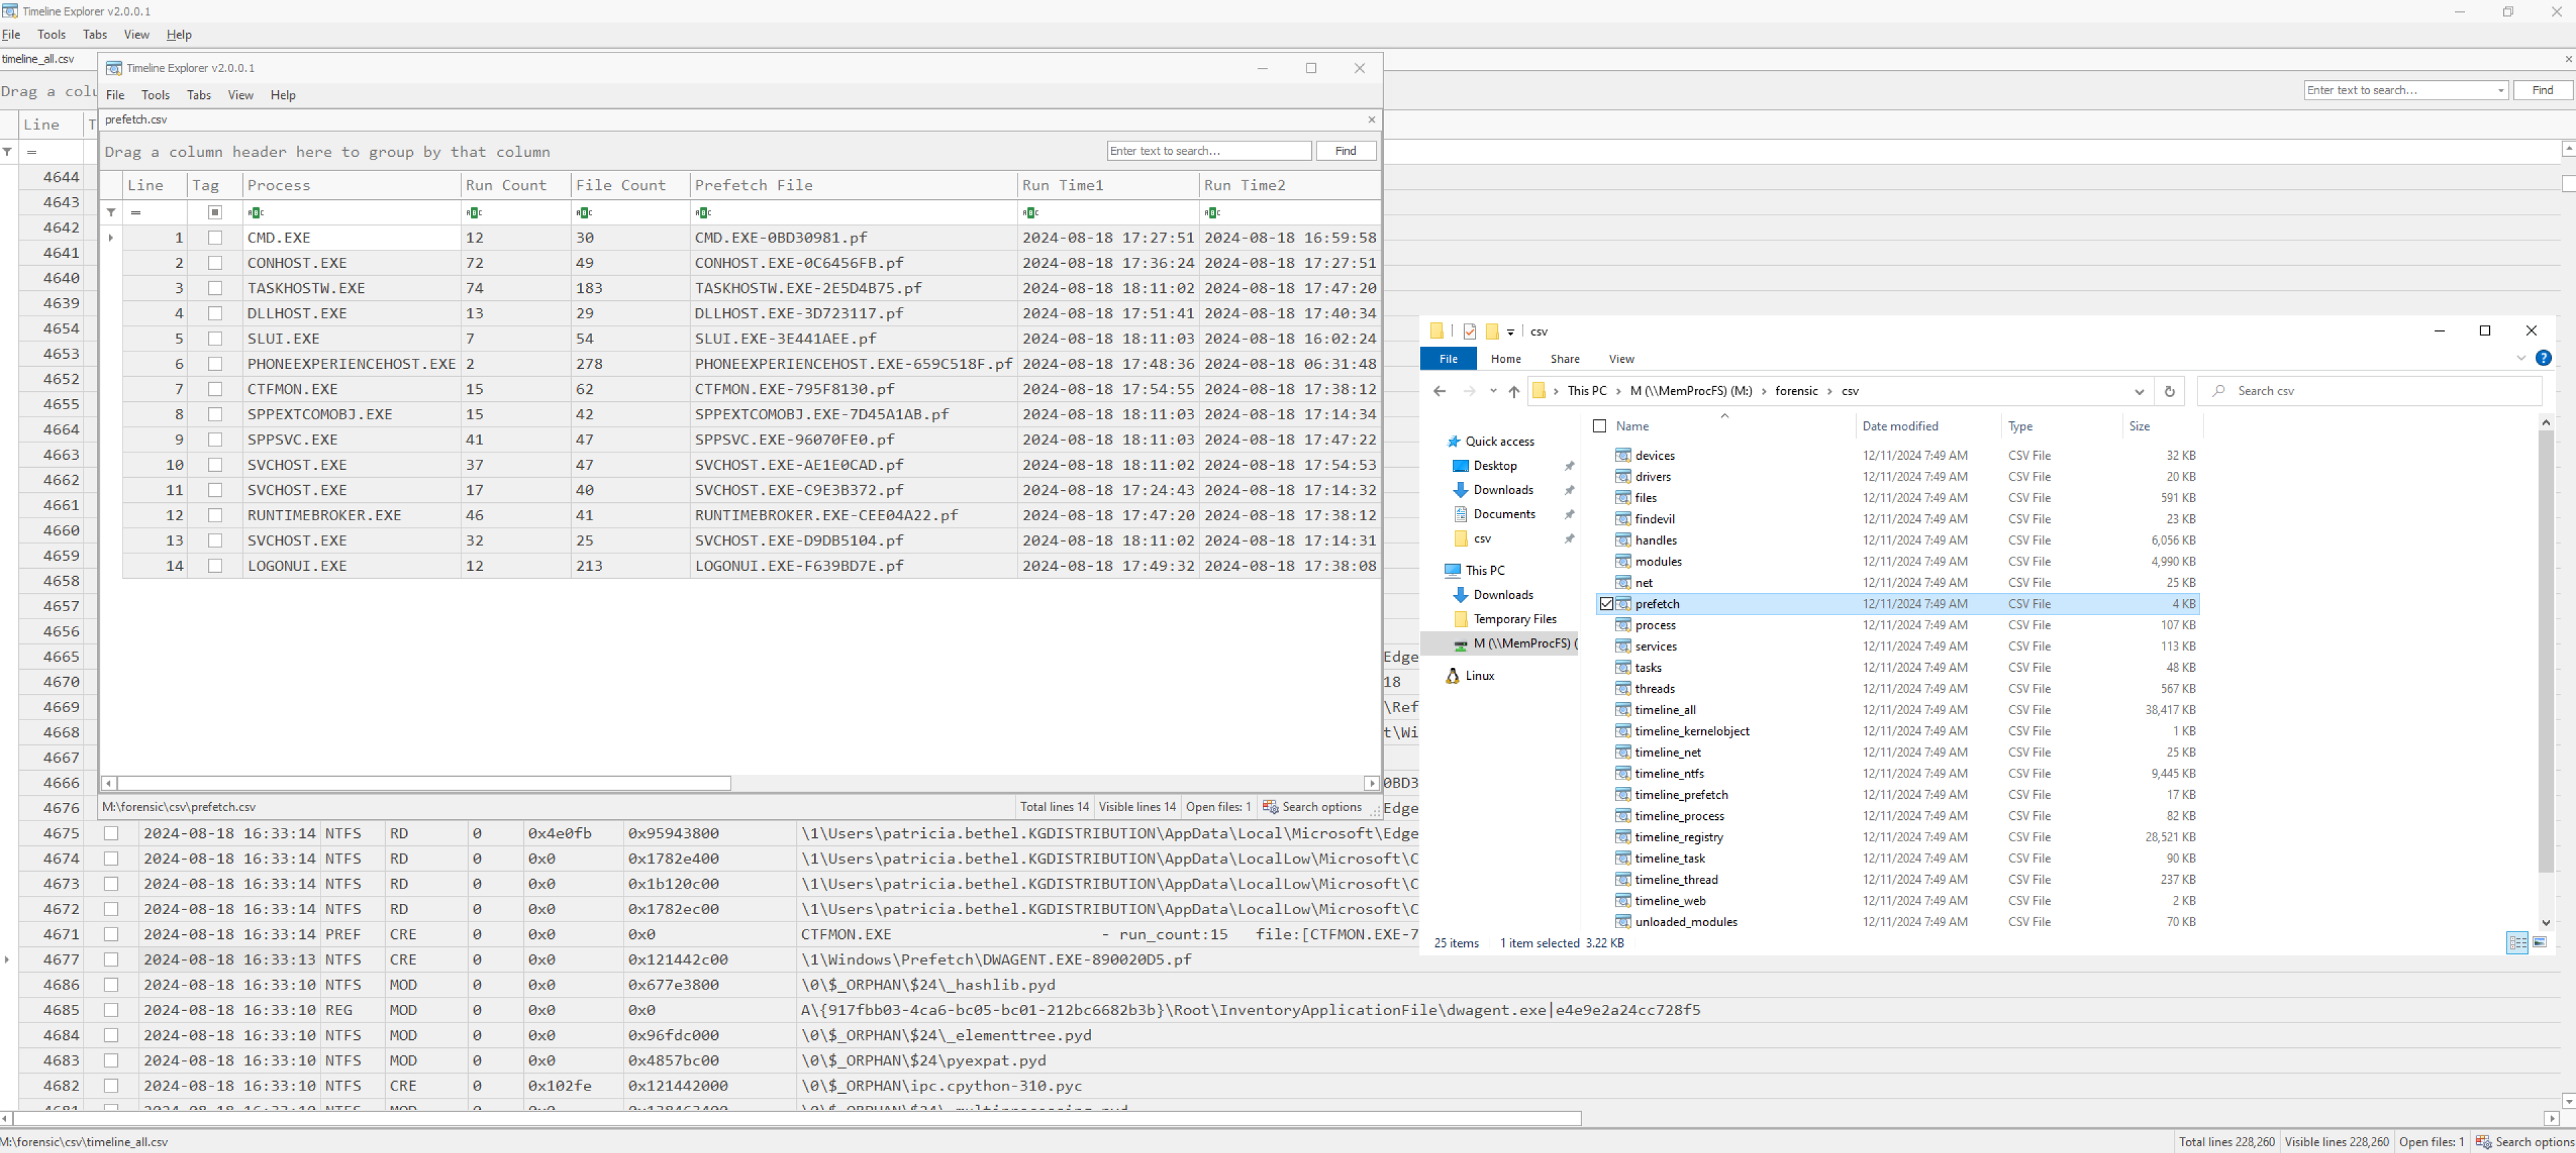Open main window search text dropdown arrow
This screenshot has height=1153, width=2576.
click(x=2500, y=90)
